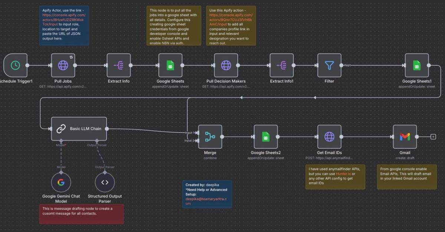The width and height of the screenshot is (445, 232).
Task: Click the deepika email address link
Action: (x=206, y=201)
